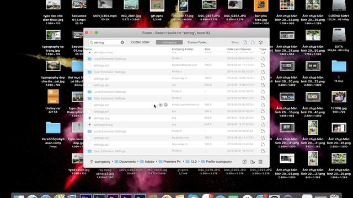The image size is (353, 198).
Task: Select Sync Extension Settings in Profile 4
Action: coord(176,72)
